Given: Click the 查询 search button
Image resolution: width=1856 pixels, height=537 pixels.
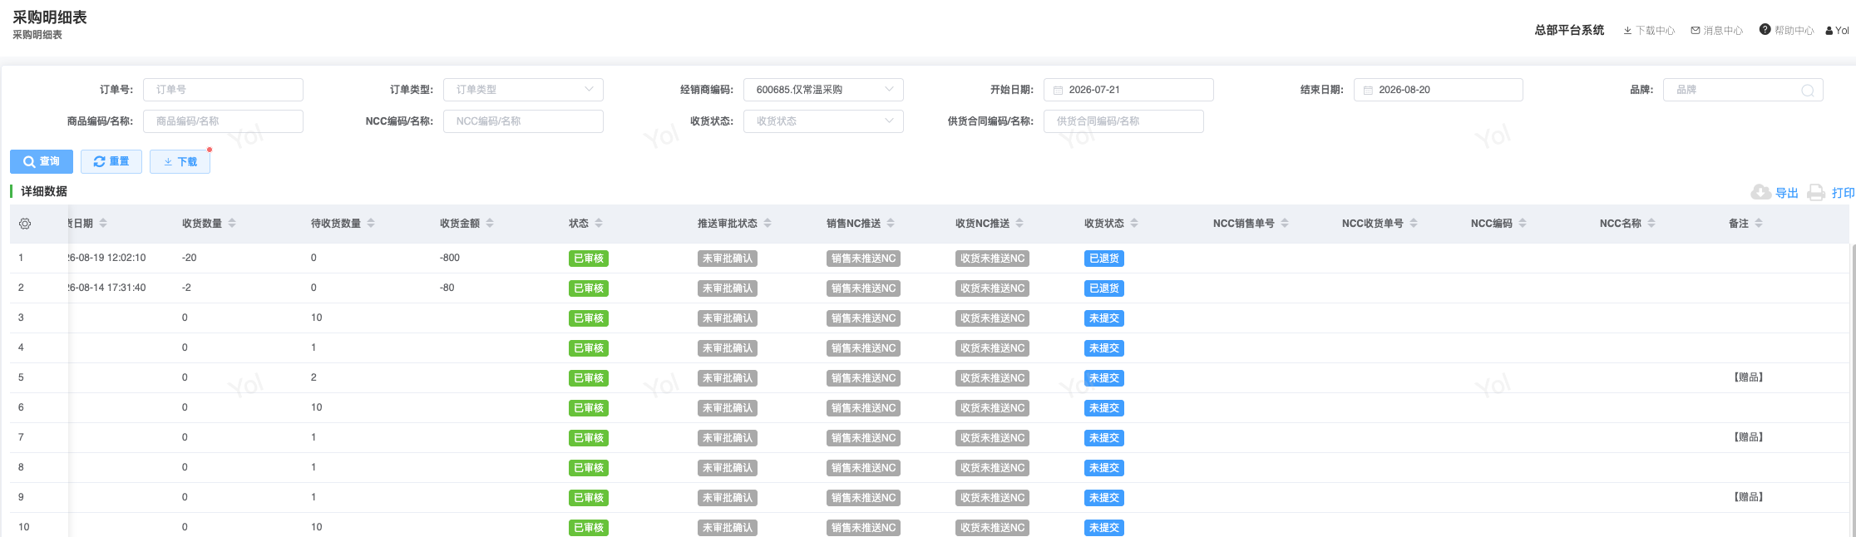Looking at the screenshot, I should (x=42, y=161).
